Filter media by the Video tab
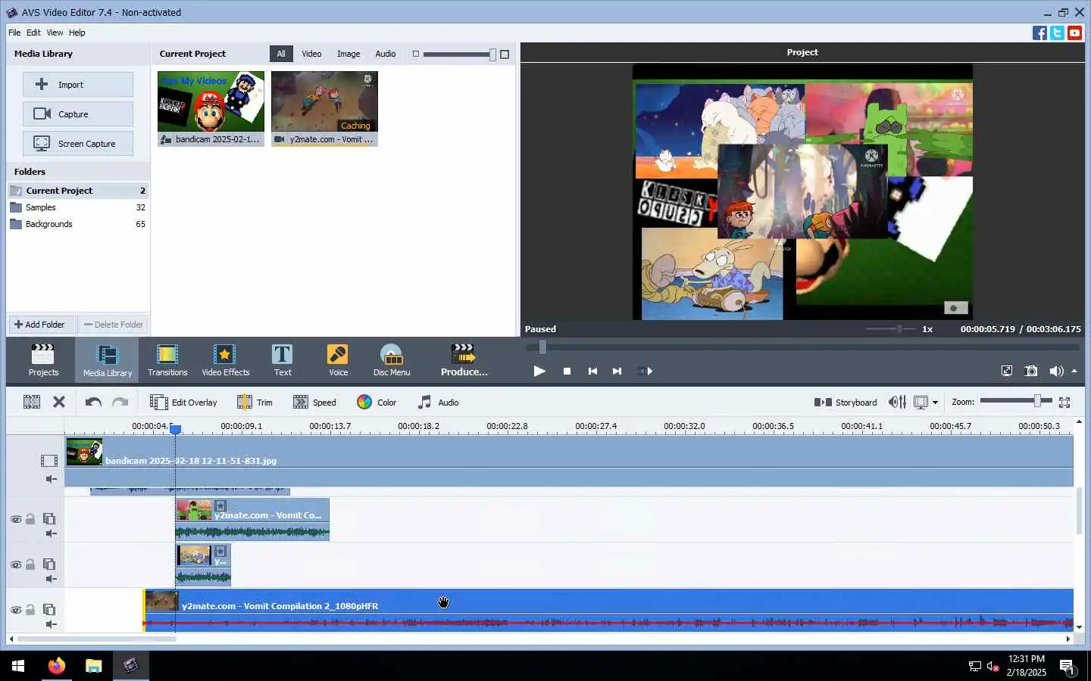This screenshot has width=1091, height=681. [311, 54]
